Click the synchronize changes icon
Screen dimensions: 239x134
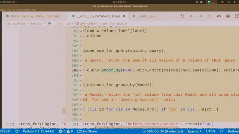click(x=17, y=131)
